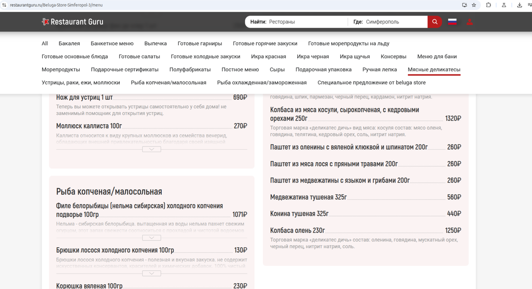Click the reading list icon at toolbar's far right

[530, 5]
